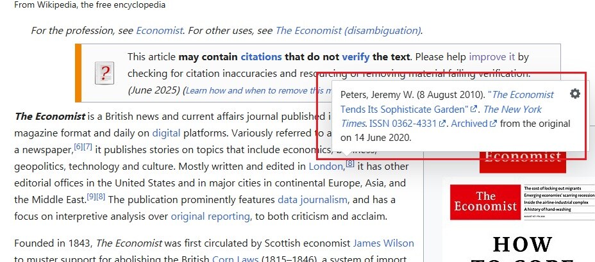Click the improve it link
The width and height of the screenshot is (595, 262).
tap(492, 57)
